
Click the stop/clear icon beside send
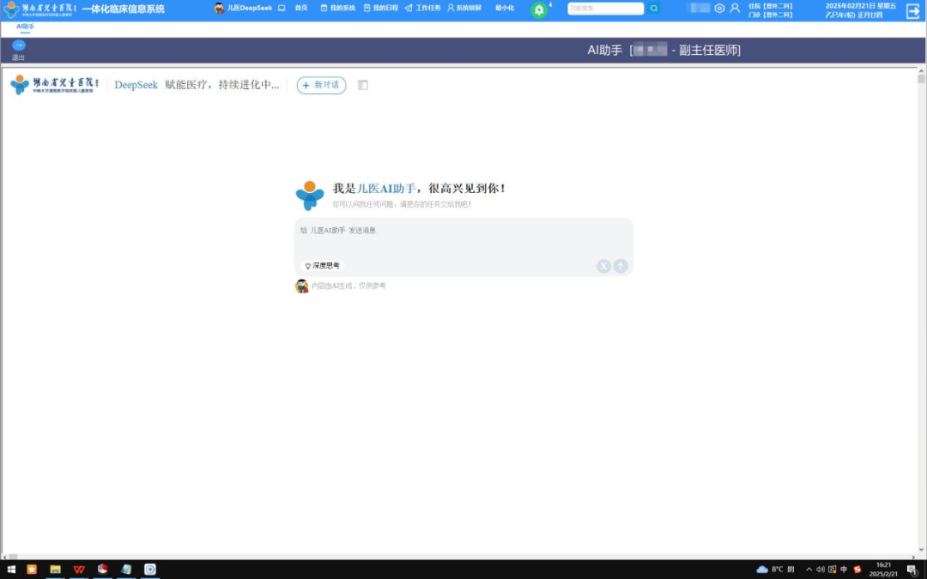tap(603, 266)
